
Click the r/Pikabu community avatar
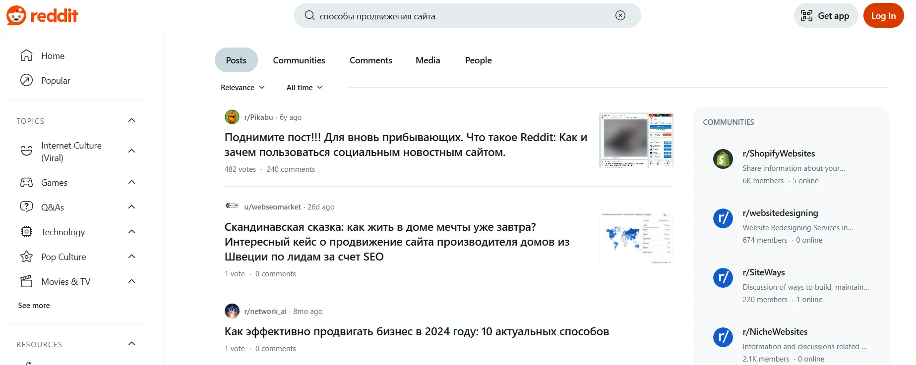(232, 117)
